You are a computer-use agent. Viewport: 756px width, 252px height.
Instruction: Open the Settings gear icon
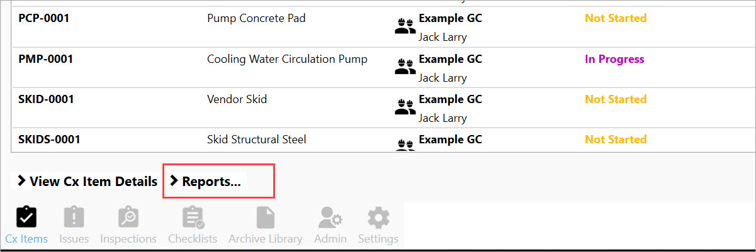pos(378,218)
